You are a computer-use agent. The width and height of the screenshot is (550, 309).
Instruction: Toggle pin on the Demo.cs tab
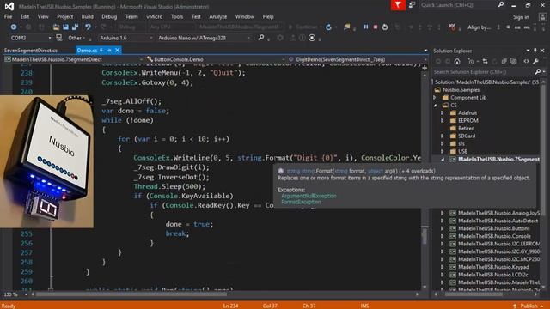101,51
